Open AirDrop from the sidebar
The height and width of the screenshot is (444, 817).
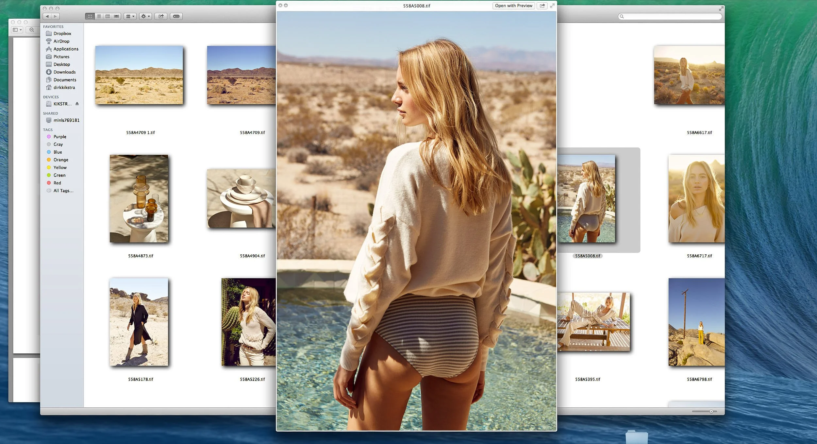coord(61,41)
